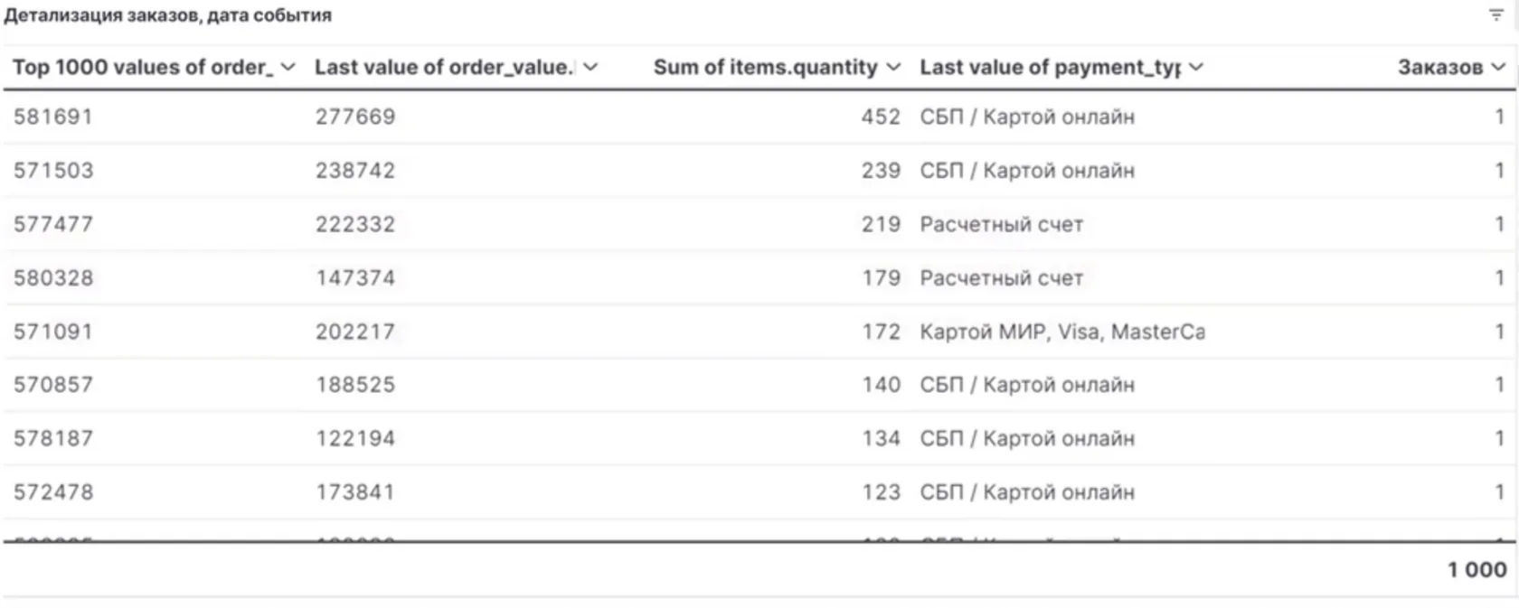Select quantity cell 123
The image size is (1519, 608).
click(881, 492)
